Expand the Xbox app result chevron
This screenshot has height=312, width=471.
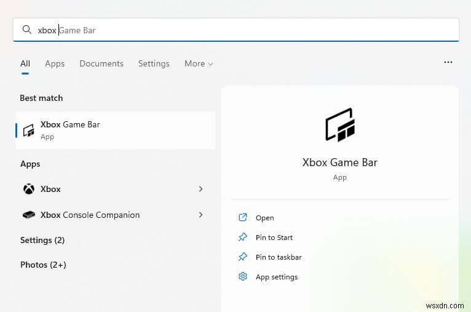(x=200, y=189)
